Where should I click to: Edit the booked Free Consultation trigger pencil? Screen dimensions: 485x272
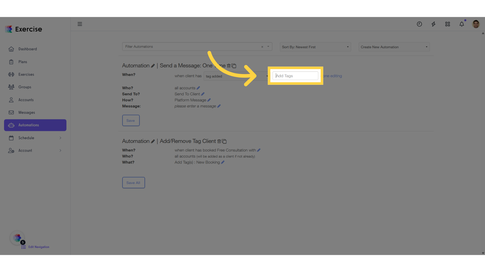pyautogui.click(x=259, y=150)
